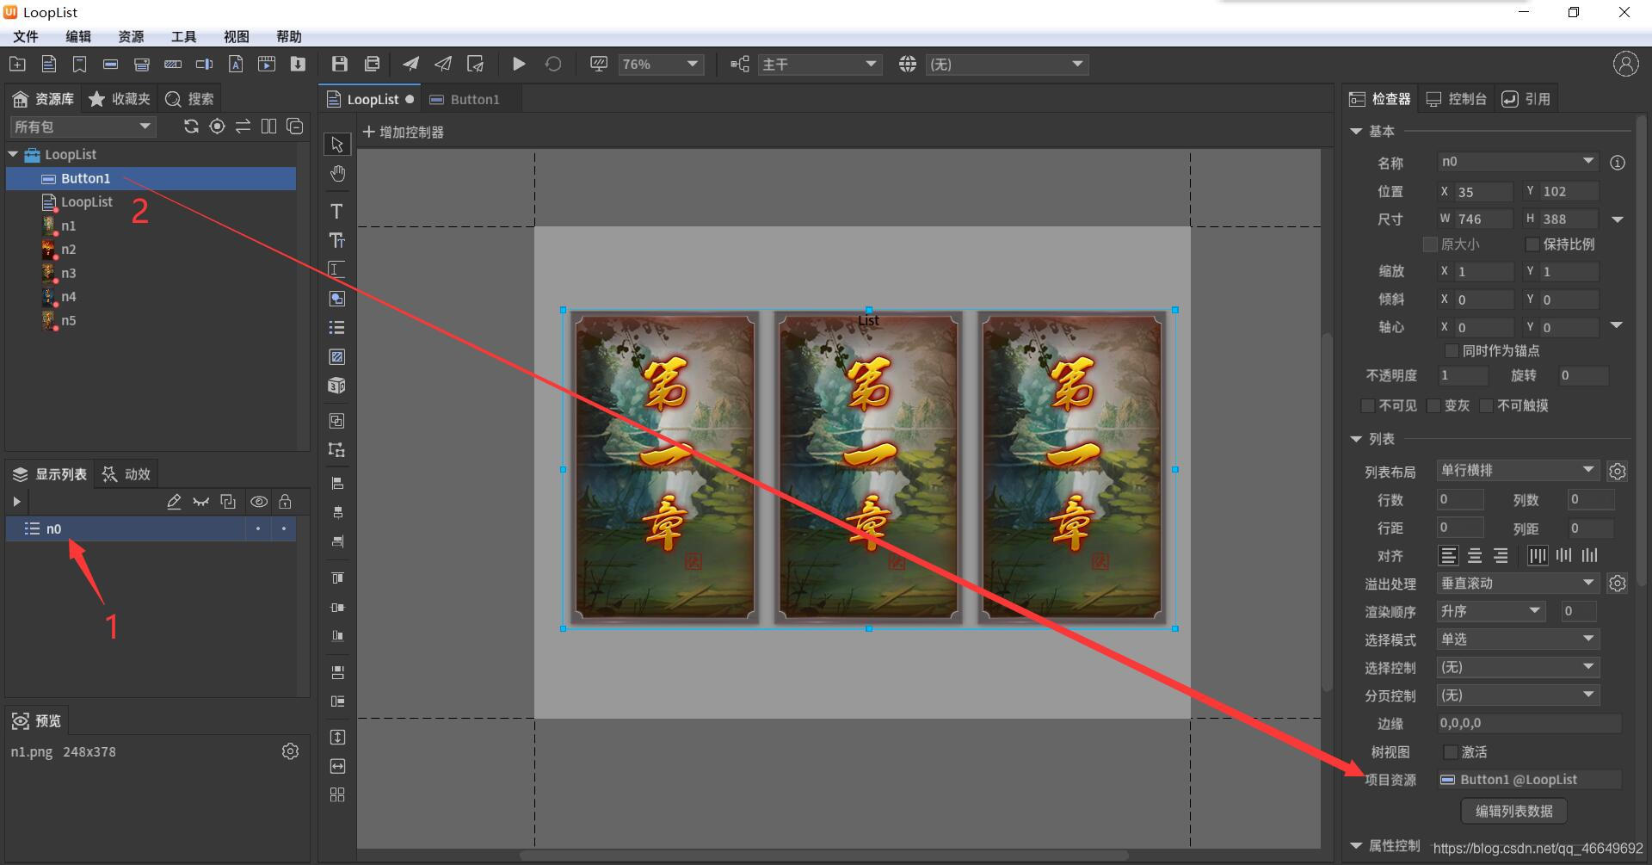Click the preview panel settings gear

(290, 751)
